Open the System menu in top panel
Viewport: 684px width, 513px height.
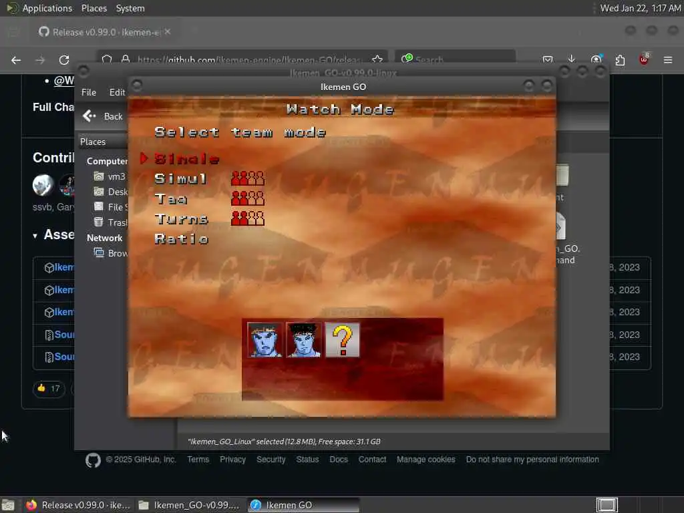point(130,8)
